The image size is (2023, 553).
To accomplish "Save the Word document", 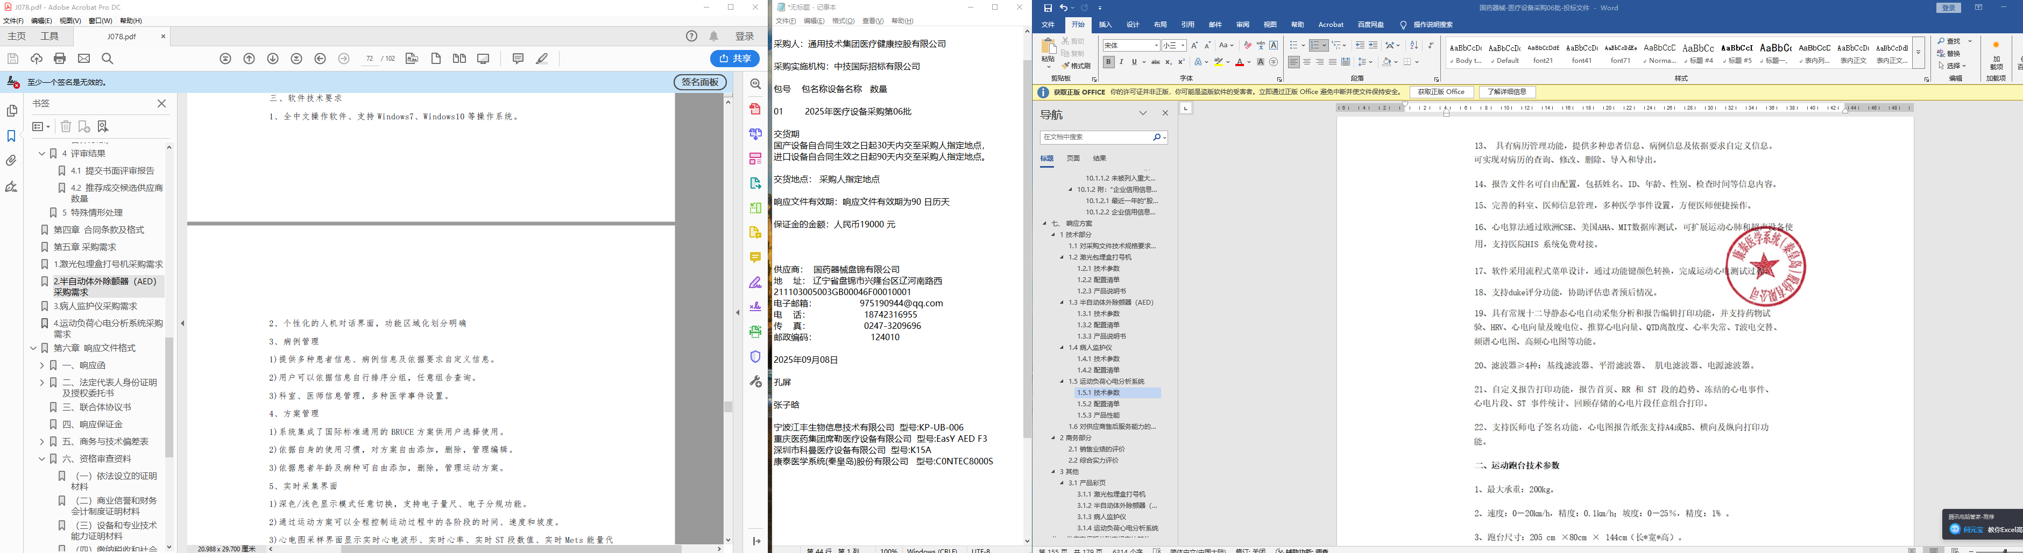I will pyautogui.click(x=1048, y=8).
